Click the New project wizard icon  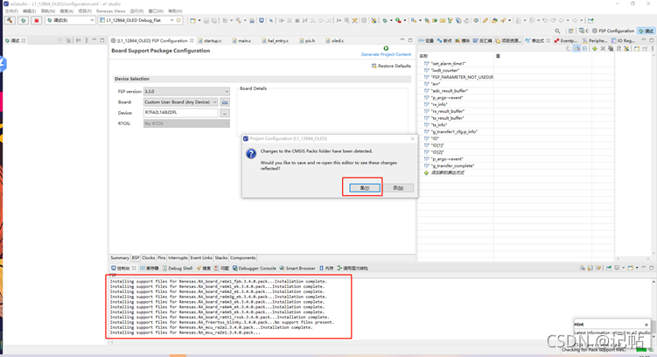(x=192, y=20)
